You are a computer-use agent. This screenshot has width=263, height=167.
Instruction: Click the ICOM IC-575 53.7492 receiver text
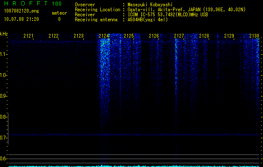[168, 15]
